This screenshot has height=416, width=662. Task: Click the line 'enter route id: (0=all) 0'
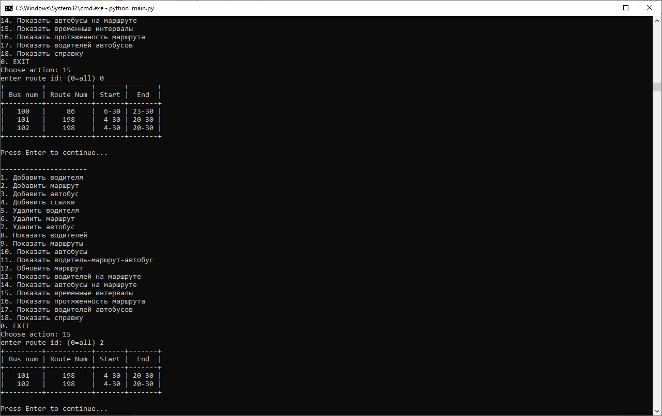click(x=52, y=78)
